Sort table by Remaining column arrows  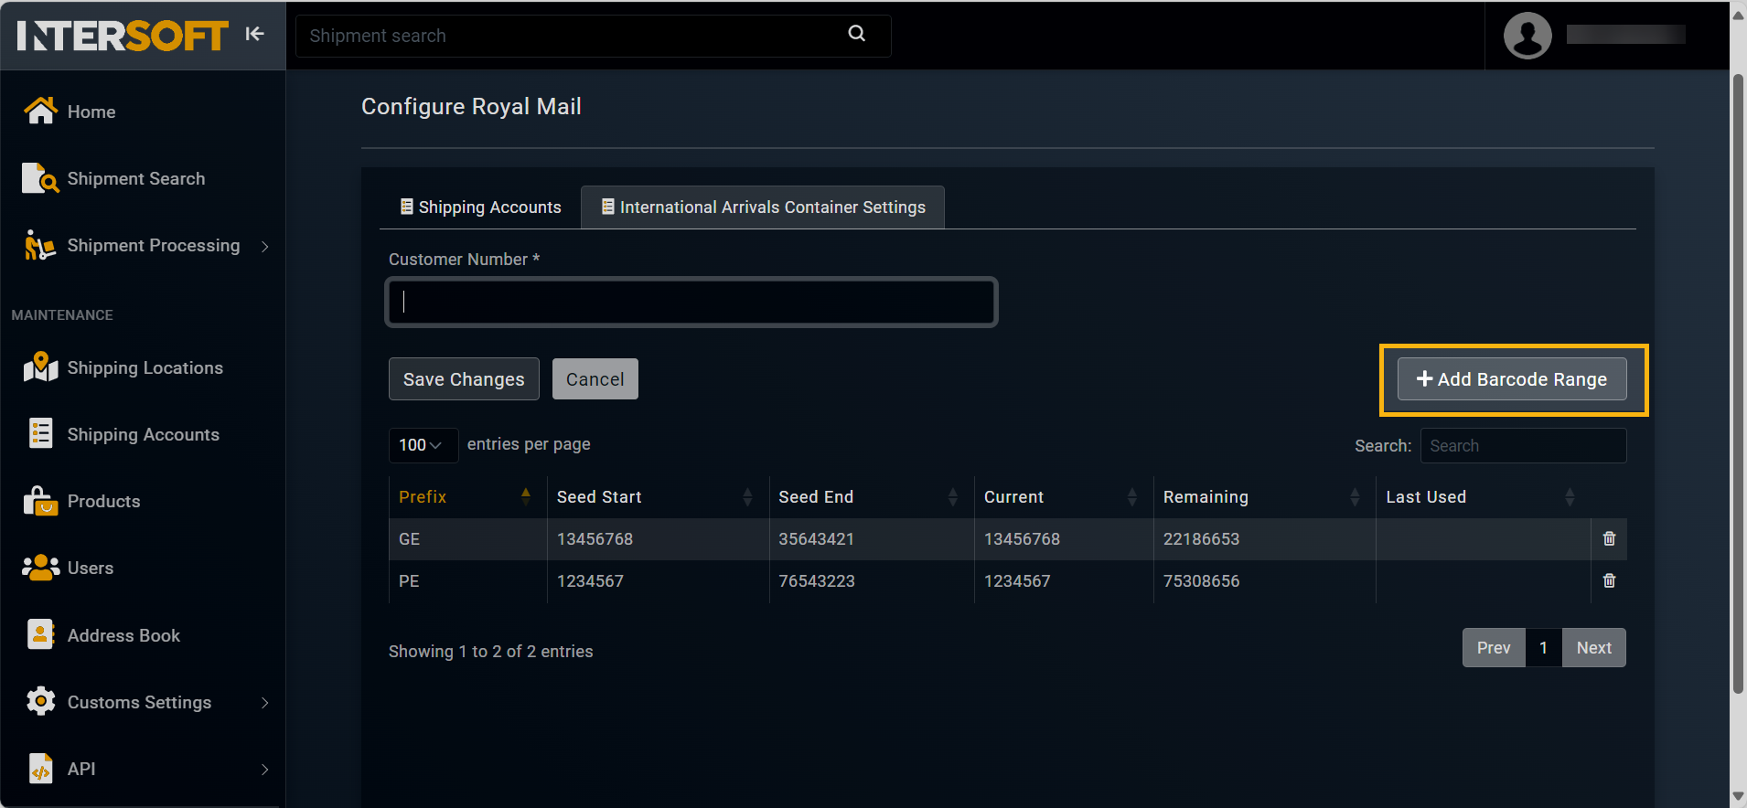pyautogui.click(x=1355, y=496)
